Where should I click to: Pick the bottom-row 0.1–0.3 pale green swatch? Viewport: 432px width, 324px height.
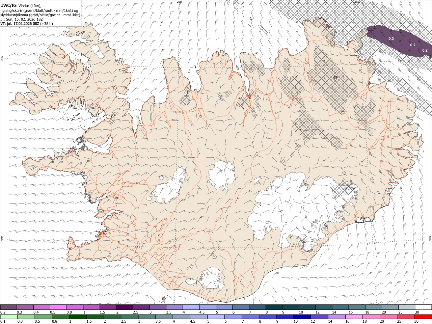(8, 317)
